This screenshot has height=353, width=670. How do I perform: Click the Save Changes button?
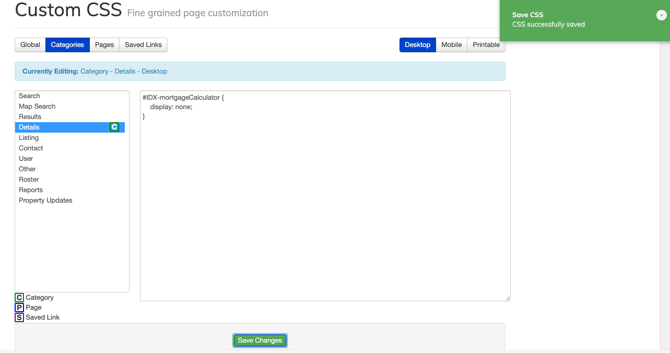[260, 340]
